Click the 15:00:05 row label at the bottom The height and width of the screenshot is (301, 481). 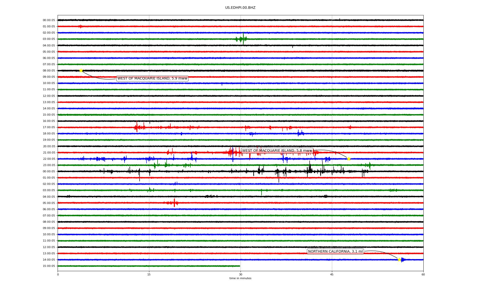pos(49,266)
